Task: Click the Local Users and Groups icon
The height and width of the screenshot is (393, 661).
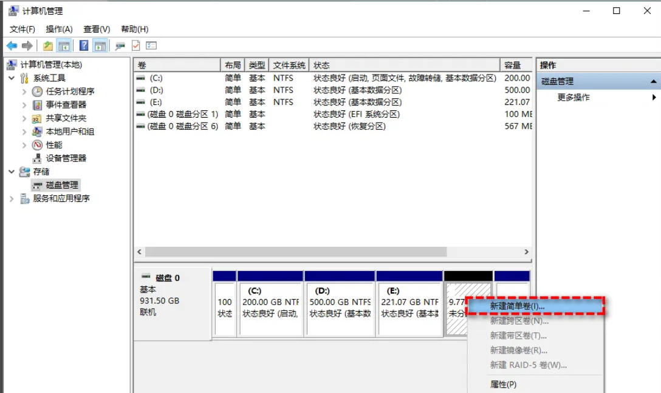Action: (x=37, y=132)
